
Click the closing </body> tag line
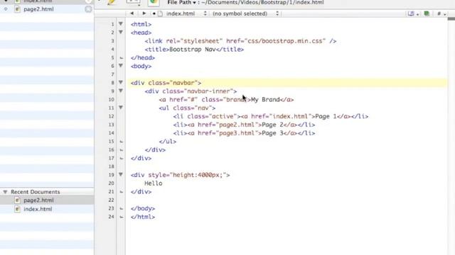click(143, 209)
